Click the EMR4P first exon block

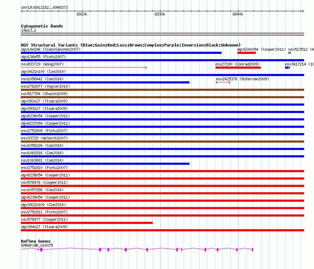pos(41,250)
